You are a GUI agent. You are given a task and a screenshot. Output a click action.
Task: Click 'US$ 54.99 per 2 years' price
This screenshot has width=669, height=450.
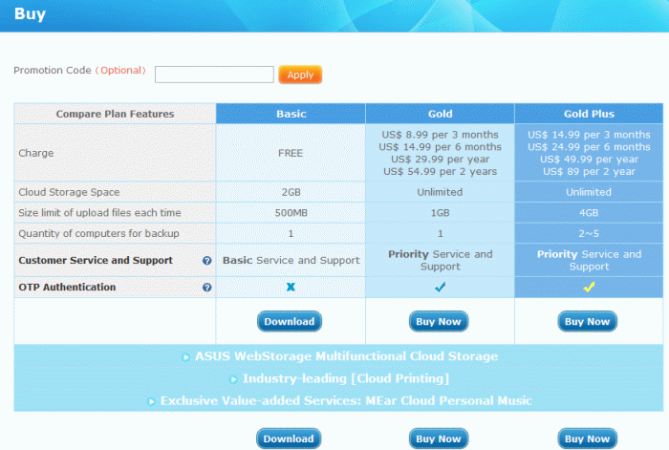(440, 171)
